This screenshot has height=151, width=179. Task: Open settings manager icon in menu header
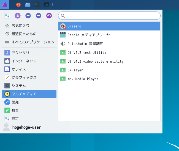click(7, 16)
